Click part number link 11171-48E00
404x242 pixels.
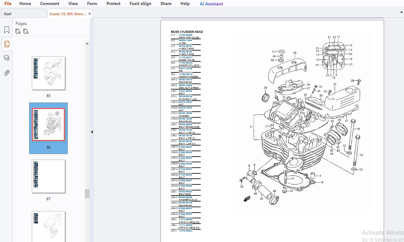(x=185, y=225)
